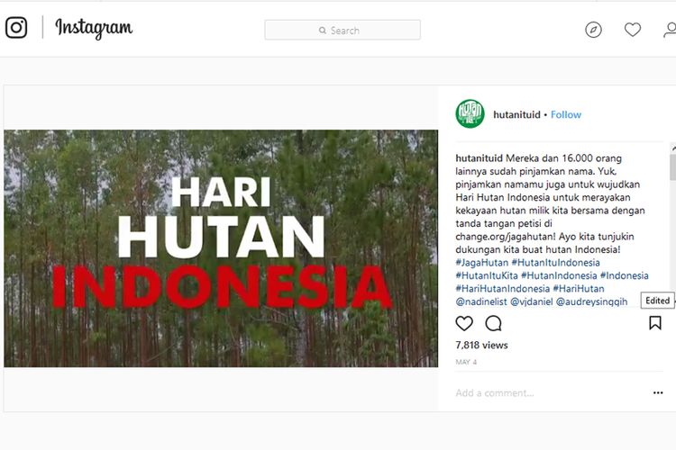Open the profile person icon

(x=670, y=30)
